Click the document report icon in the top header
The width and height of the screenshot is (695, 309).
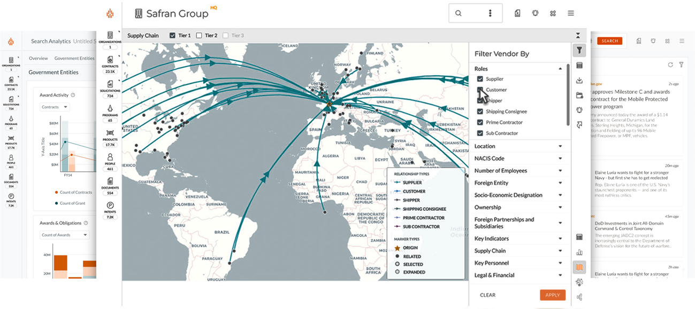click(517, 13)
